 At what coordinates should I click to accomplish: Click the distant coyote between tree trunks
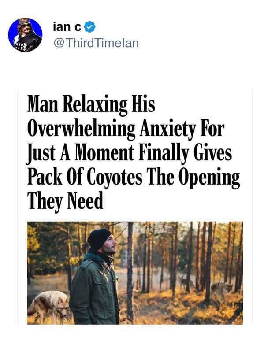[x=184, y=282]
